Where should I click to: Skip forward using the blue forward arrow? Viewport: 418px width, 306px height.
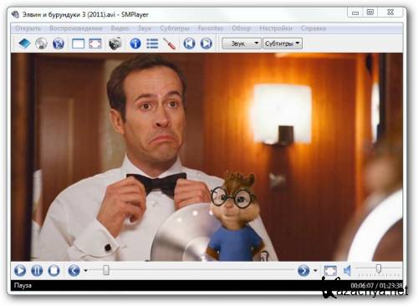pos(303,271)
